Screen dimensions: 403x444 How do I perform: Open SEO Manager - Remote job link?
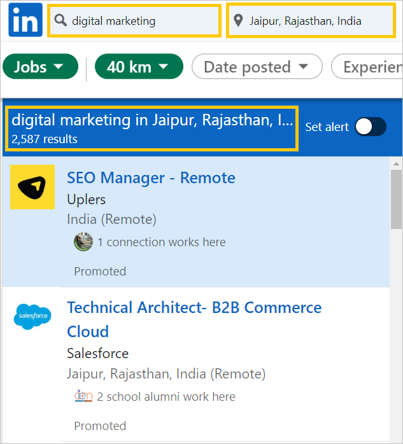pyautogui.click(x=151, y=178)
